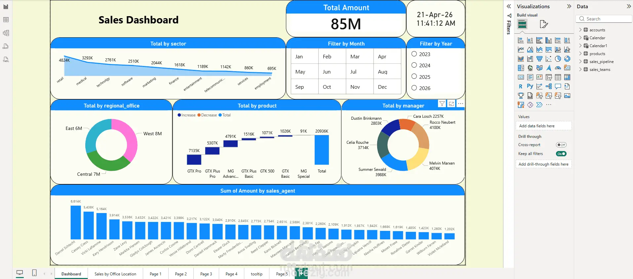
Task: Select the Line chart visual
Action: click(521, 49)
